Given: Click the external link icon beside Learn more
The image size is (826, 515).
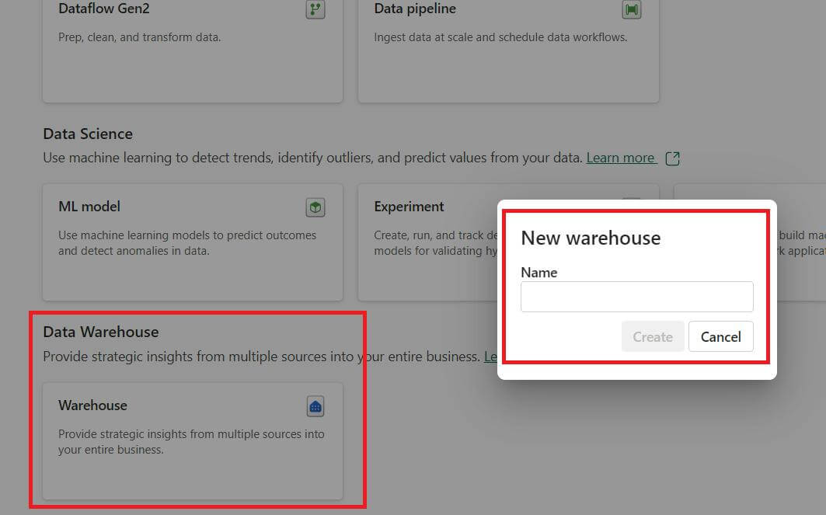Looking at the screenshot, I should [x=672, y=158].
